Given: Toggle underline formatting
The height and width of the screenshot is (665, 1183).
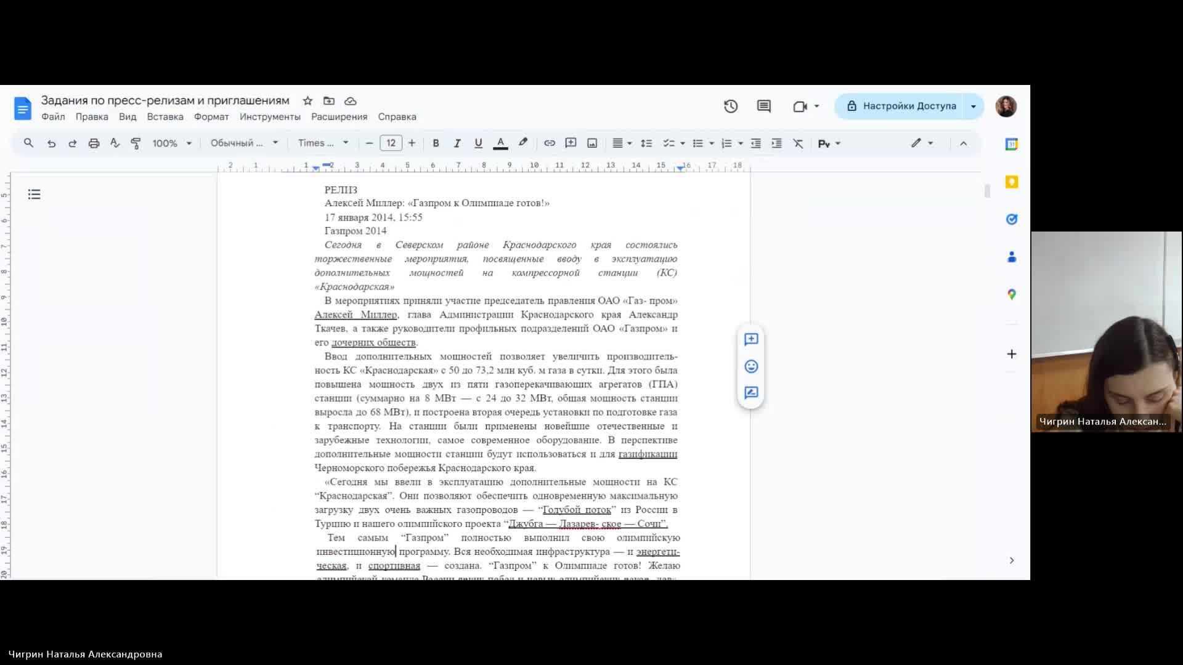Looking at the screenshot, I should [478, 143].
